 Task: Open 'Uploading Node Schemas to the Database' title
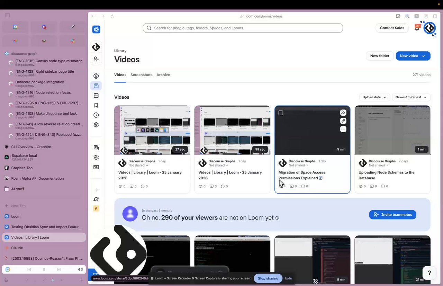[386, 175]
